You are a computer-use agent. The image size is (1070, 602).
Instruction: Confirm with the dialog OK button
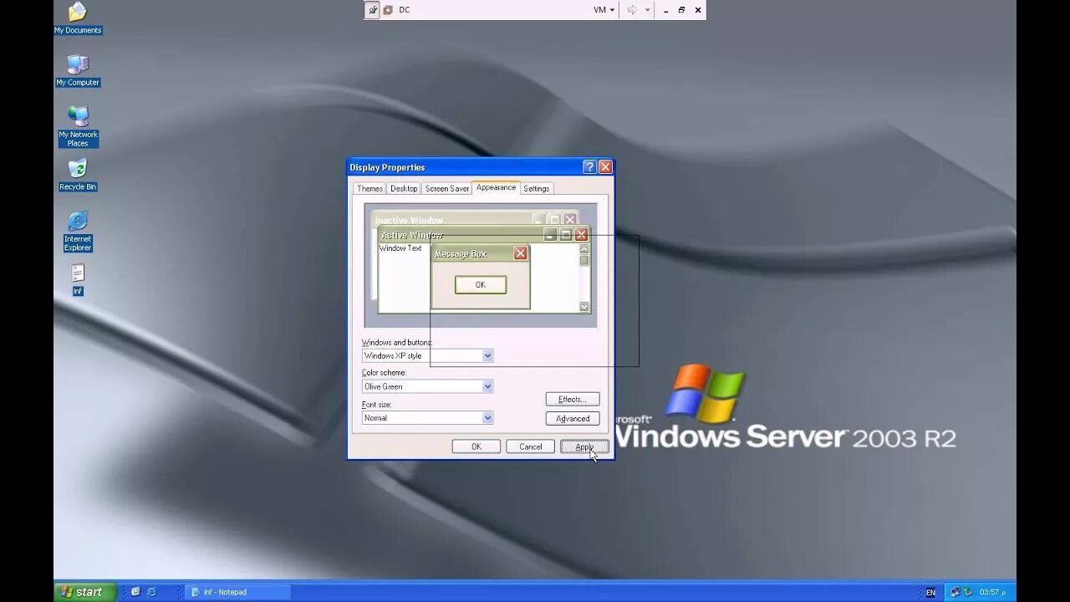[476, 447]
